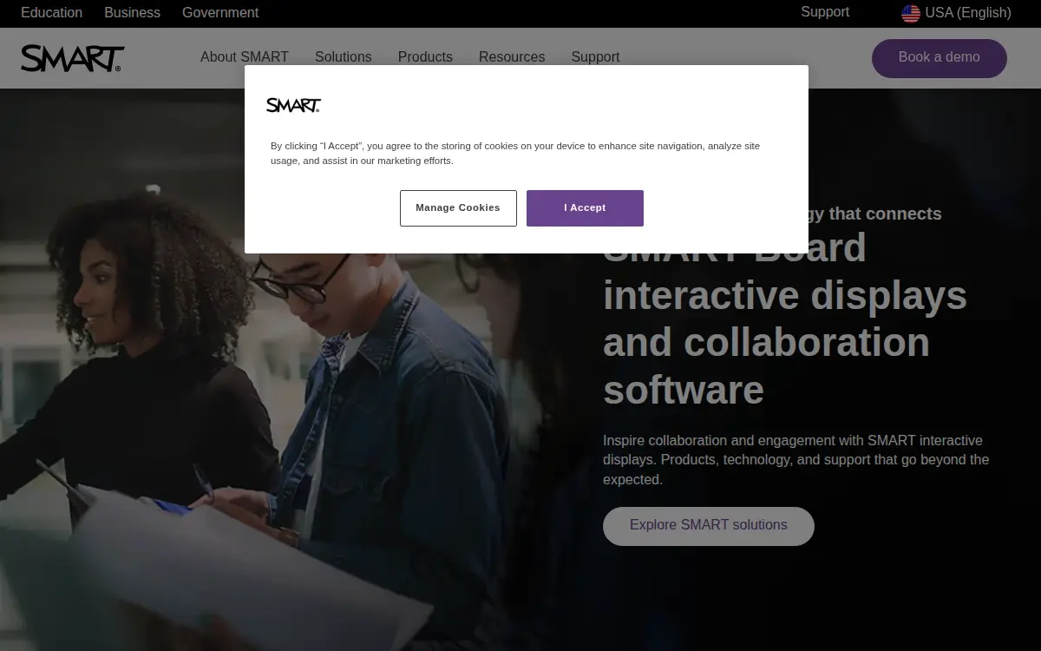Click Explore SMART solutions button
Image resolution: width=1041 pixels, height=651 pixels.
(x=709, y=526)
